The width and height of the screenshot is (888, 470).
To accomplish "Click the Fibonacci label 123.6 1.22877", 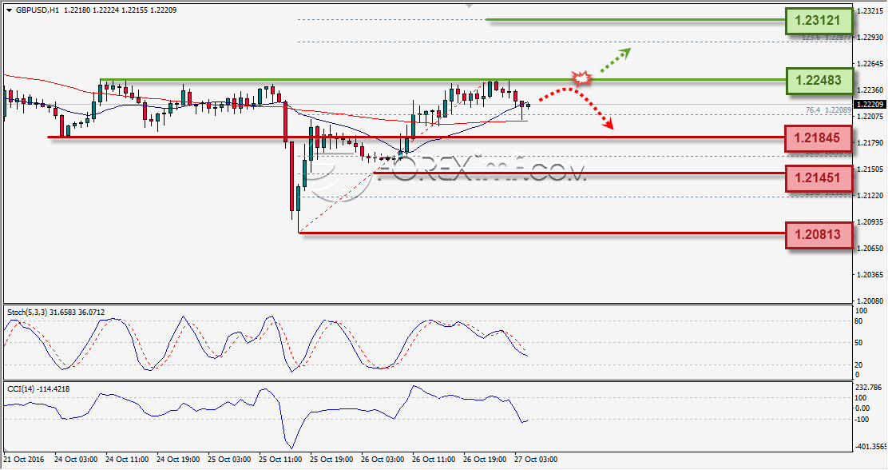I will tap(827, 38).
